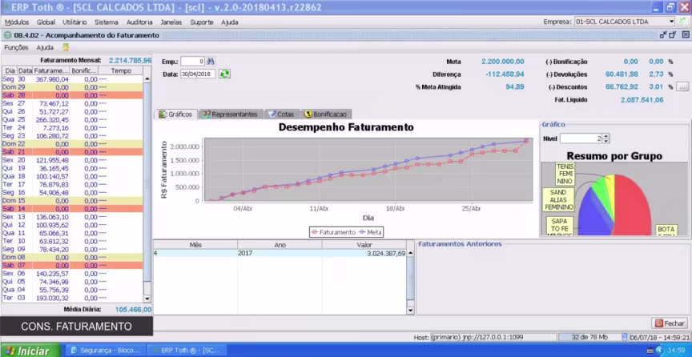This screenshot has height=357, width=692.
Task: Click the memory usage bar 32 de 78 Mb
Action: tap(588, 337)
